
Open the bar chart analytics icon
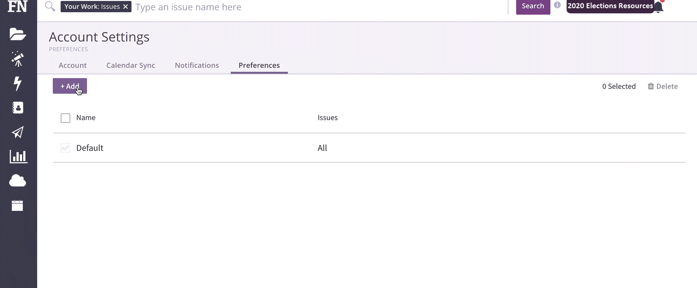pos(18,156)
